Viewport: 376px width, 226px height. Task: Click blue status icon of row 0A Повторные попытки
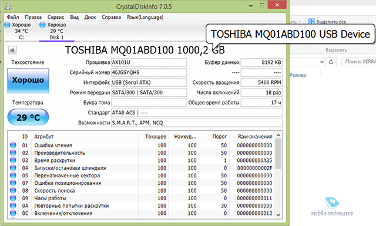tap(13, 205)
